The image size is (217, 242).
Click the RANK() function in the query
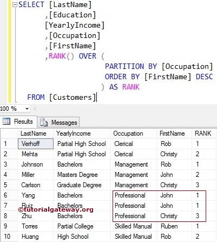62,56
